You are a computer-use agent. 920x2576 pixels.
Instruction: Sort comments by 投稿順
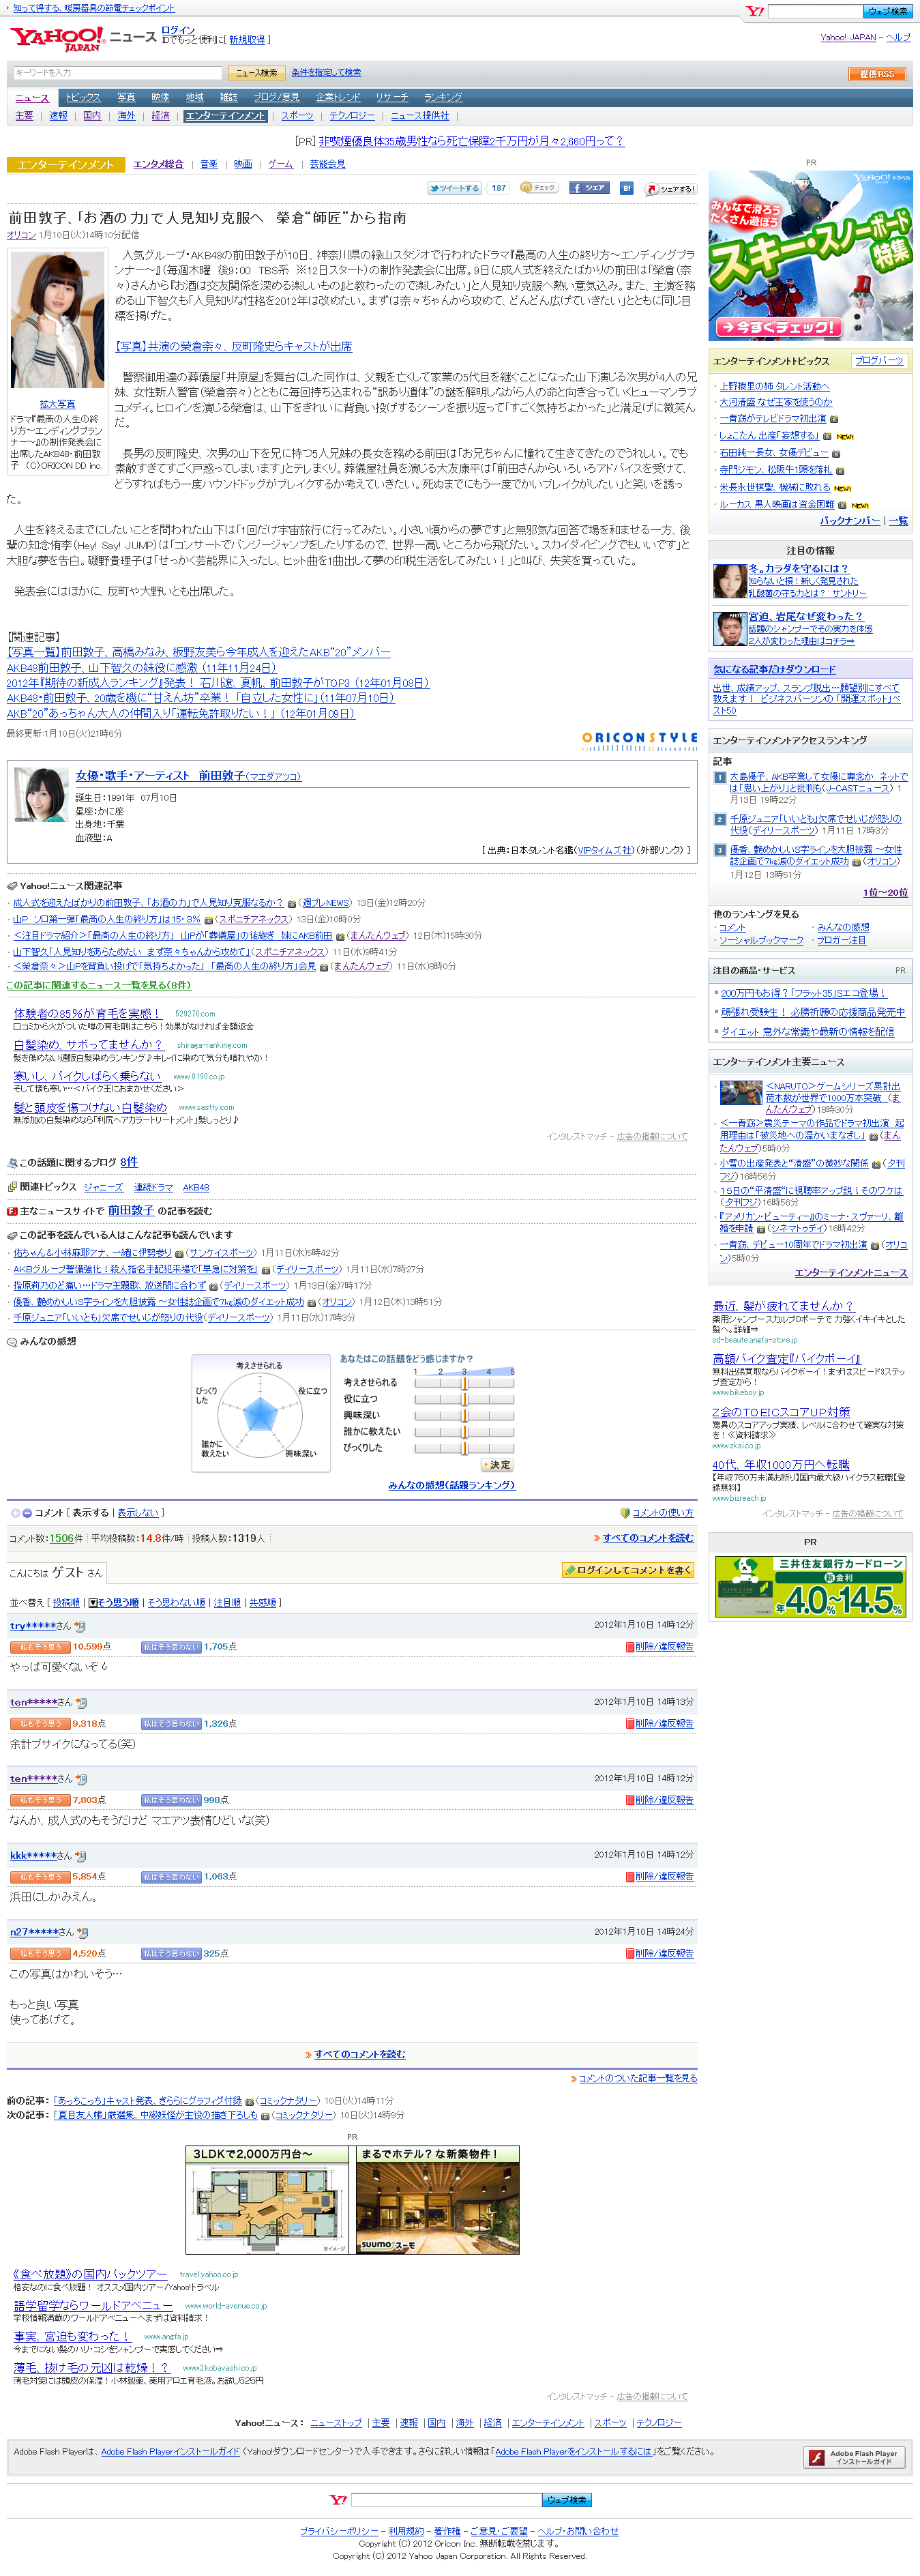click(66, 1602)
